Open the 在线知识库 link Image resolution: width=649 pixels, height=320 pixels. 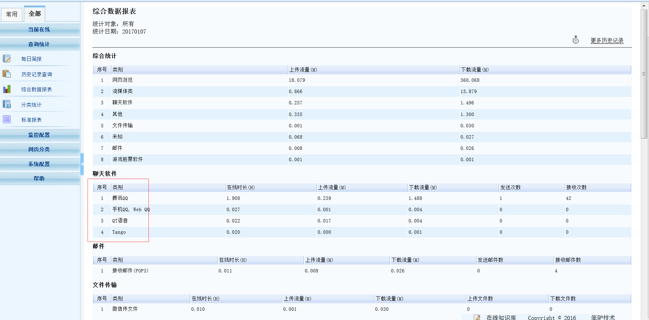click(501, 317)
